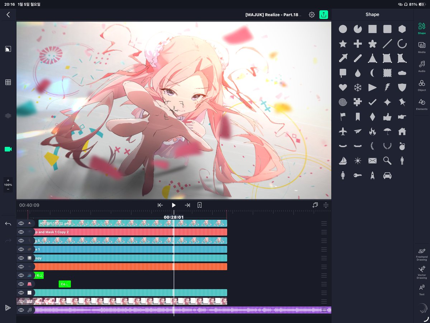Expand or collapse the timeline height
This screenshot has height=323, width=430.
326,205
